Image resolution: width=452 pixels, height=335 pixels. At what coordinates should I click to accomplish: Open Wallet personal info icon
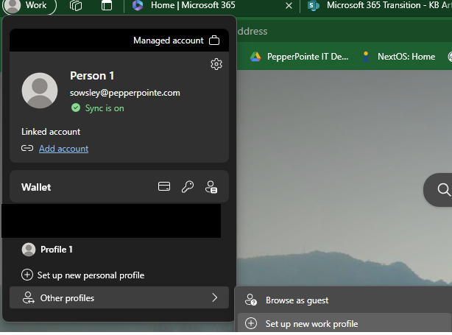[211, 187]
